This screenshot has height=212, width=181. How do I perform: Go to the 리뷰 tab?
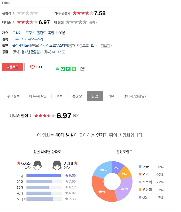click(111, 96)
